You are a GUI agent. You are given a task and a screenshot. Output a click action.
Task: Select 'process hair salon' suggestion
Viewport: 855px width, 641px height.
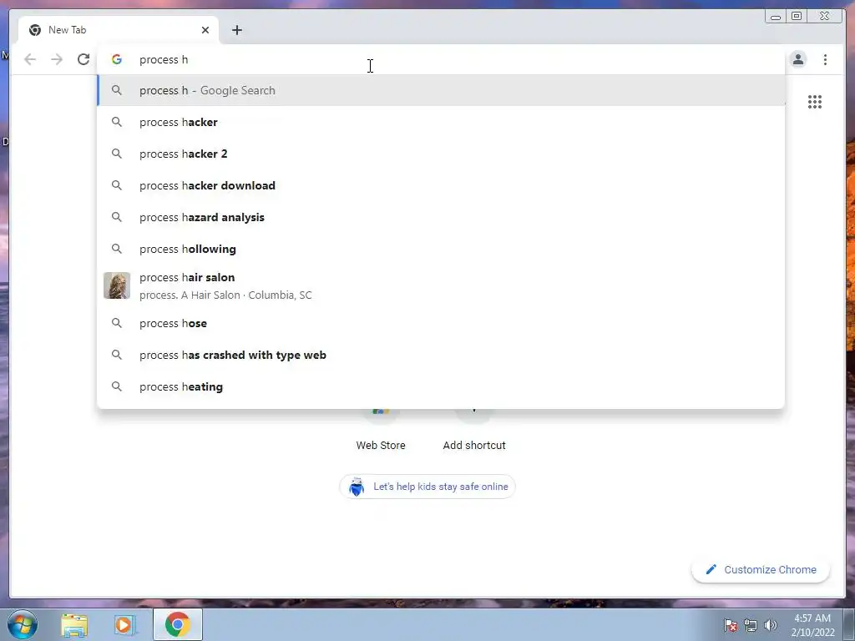pyautogui.click(x=441, y=285)
